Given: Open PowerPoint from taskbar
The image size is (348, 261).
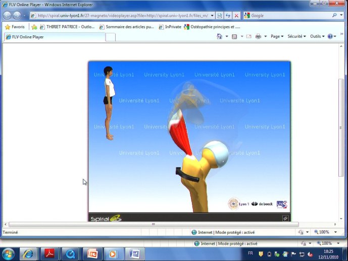Looking at the screenshot, I should pos(92,254).
